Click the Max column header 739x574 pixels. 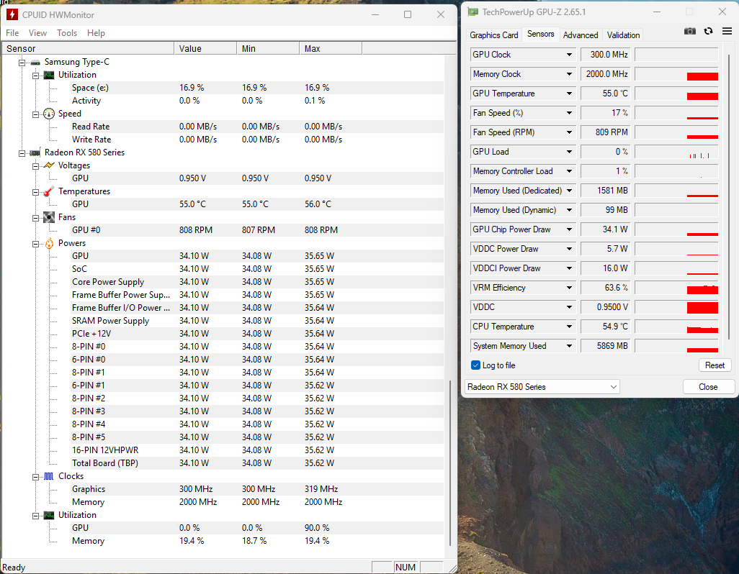pyautogui.click(x=331, y=48)
